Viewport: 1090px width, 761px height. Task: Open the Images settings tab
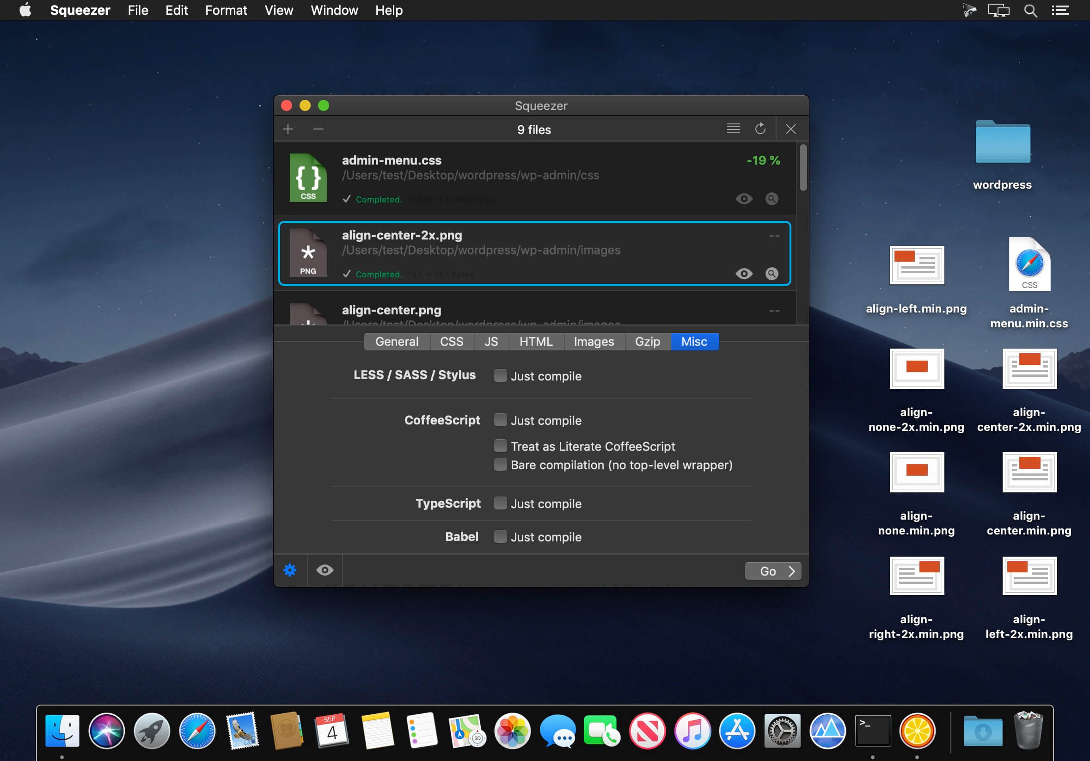[594, 342]
